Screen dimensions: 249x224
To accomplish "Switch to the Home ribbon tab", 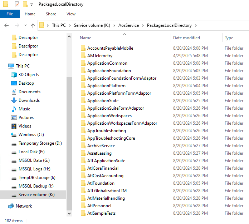I will (30, 14).
